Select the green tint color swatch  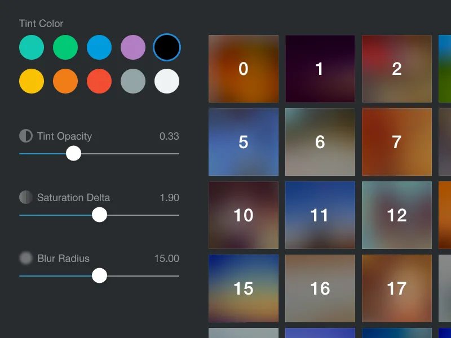tap(65, 47)
